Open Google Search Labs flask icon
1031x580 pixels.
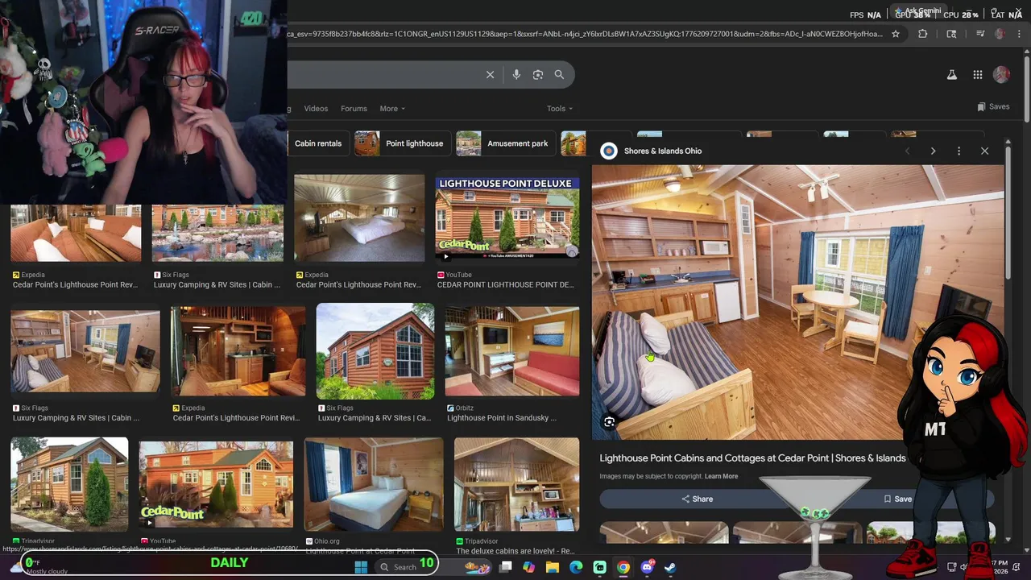point(951,75)
